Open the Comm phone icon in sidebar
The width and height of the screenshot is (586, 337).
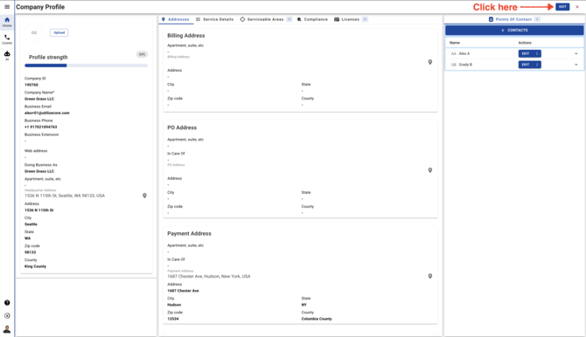(x=7, y=39)
